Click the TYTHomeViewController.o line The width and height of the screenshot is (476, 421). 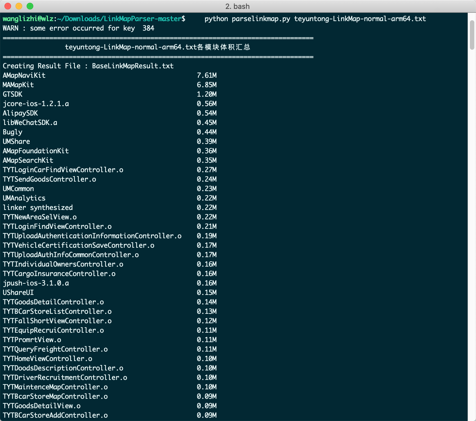pos(47,359)
